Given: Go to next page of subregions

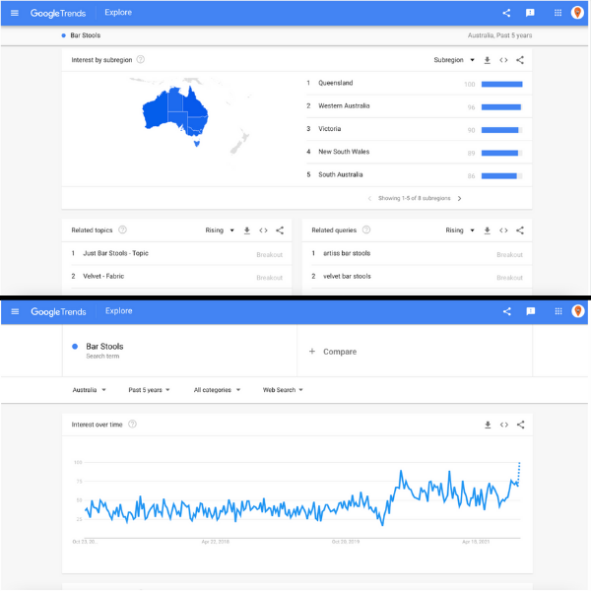Looking at the screenshot, I should (x=459, y=198).
